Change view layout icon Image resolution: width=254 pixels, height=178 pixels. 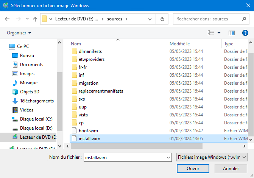pos(211,33)
